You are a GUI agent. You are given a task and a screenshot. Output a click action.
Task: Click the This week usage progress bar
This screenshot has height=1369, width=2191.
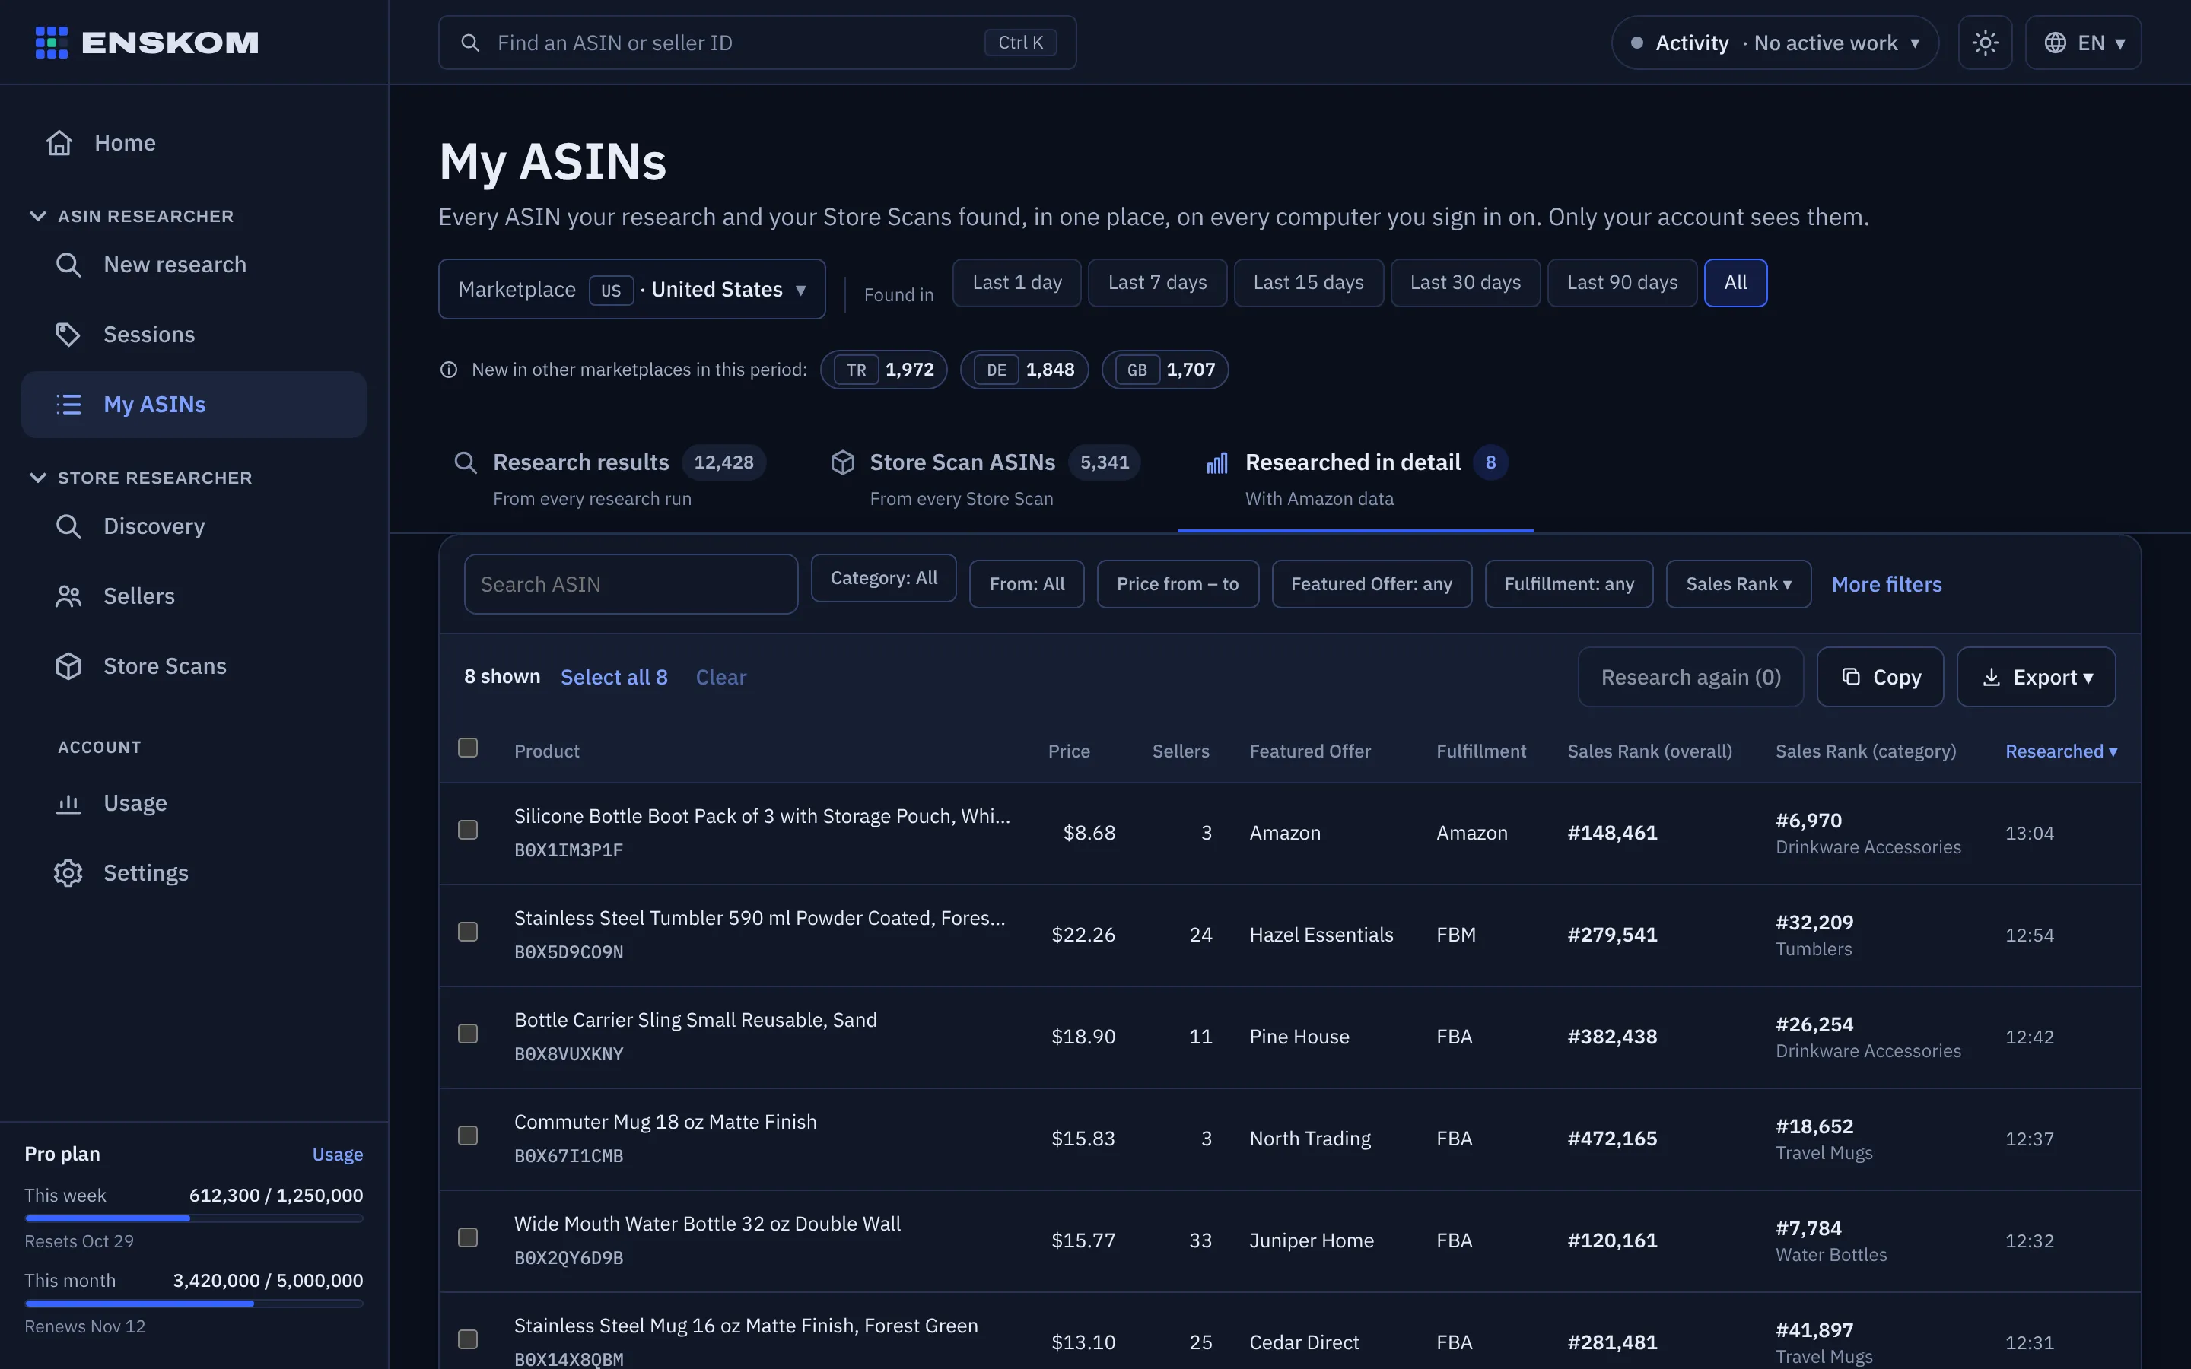pos(194,1218)
